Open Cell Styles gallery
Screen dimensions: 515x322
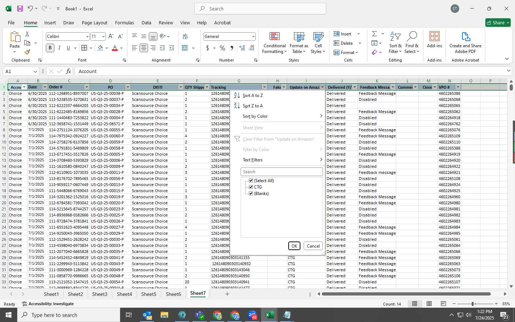click(x=318, y=43)
